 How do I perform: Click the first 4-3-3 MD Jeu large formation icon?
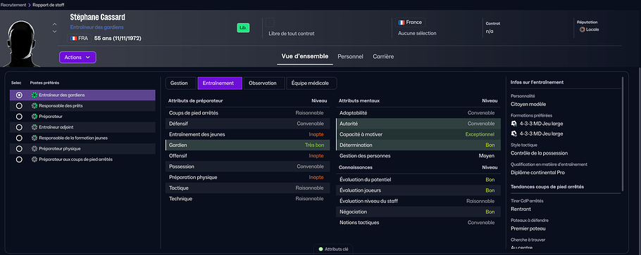[514, 123]
